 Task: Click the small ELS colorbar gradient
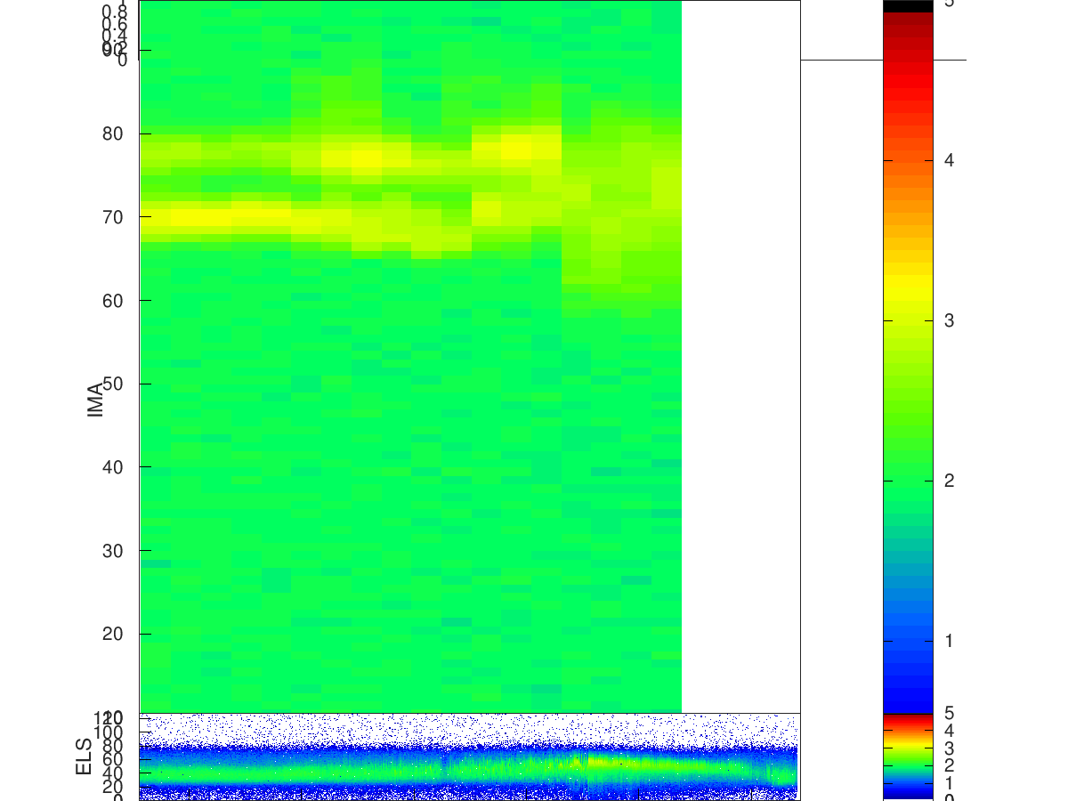908,756
